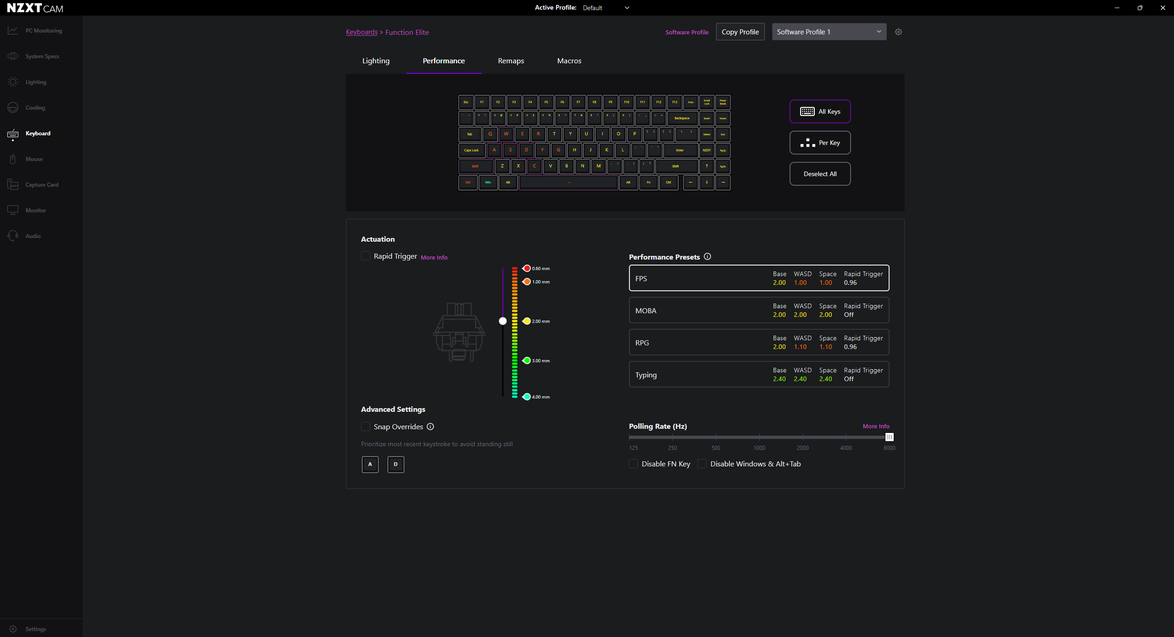The width and height of the screenshot is (1174, 637).
Task: Open Rapid Trigger More Info link
Action: pyautogui.click(x=434, y=257)
